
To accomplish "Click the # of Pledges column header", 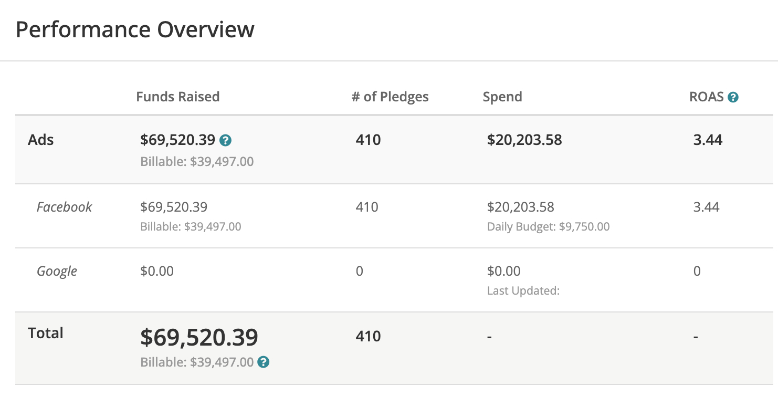I will pyautogui.click(x=390, y=97).
